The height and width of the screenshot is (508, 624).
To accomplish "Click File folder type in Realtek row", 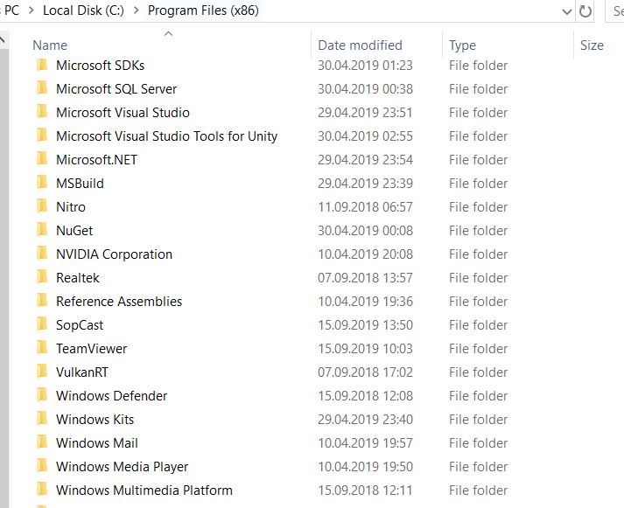I will [x=478, y=277].
